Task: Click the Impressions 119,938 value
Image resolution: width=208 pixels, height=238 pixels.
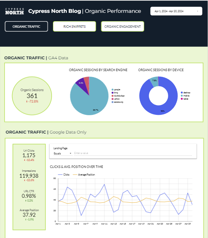Action: tap(29, 176)
